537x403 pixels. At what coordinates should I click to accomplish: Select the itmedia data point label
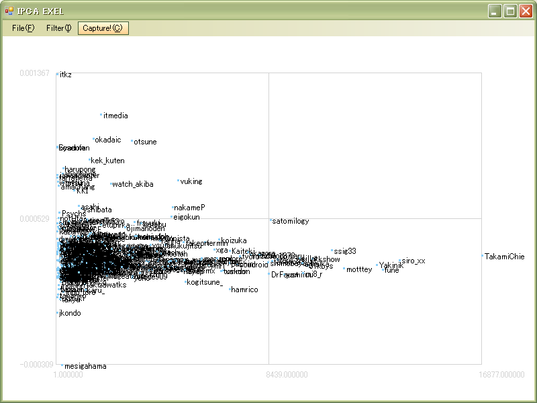(115, 116)
